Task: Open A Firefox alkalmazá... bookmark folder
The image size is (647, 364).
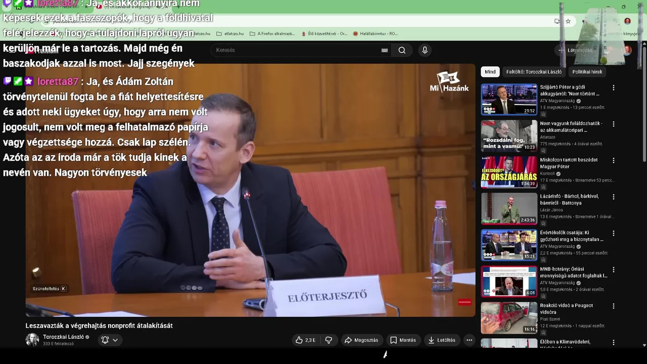Action: tap(272, 34)
